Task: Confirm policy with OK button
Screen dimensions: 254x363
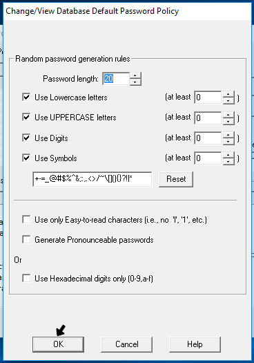Action: (x=58, y=344)
